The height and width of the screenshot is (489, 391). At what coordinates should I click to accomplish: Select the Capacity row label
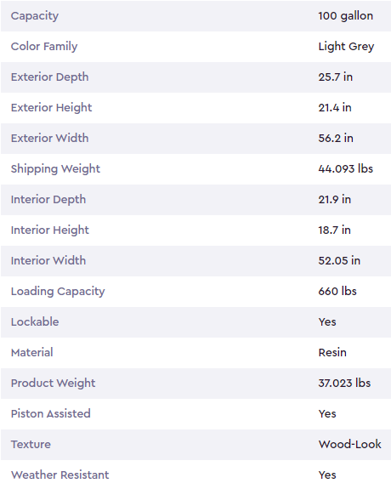tap(35, 16)
